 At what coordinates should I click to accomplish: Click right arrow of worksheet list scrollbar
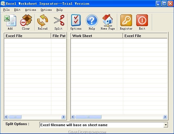tap(165, 117)
